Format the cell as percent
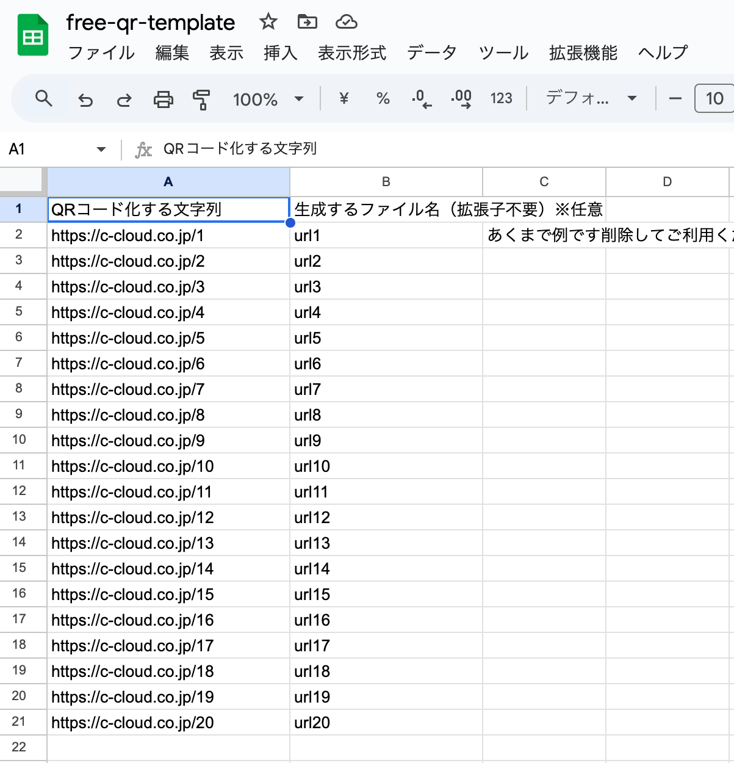 (383, 99)
